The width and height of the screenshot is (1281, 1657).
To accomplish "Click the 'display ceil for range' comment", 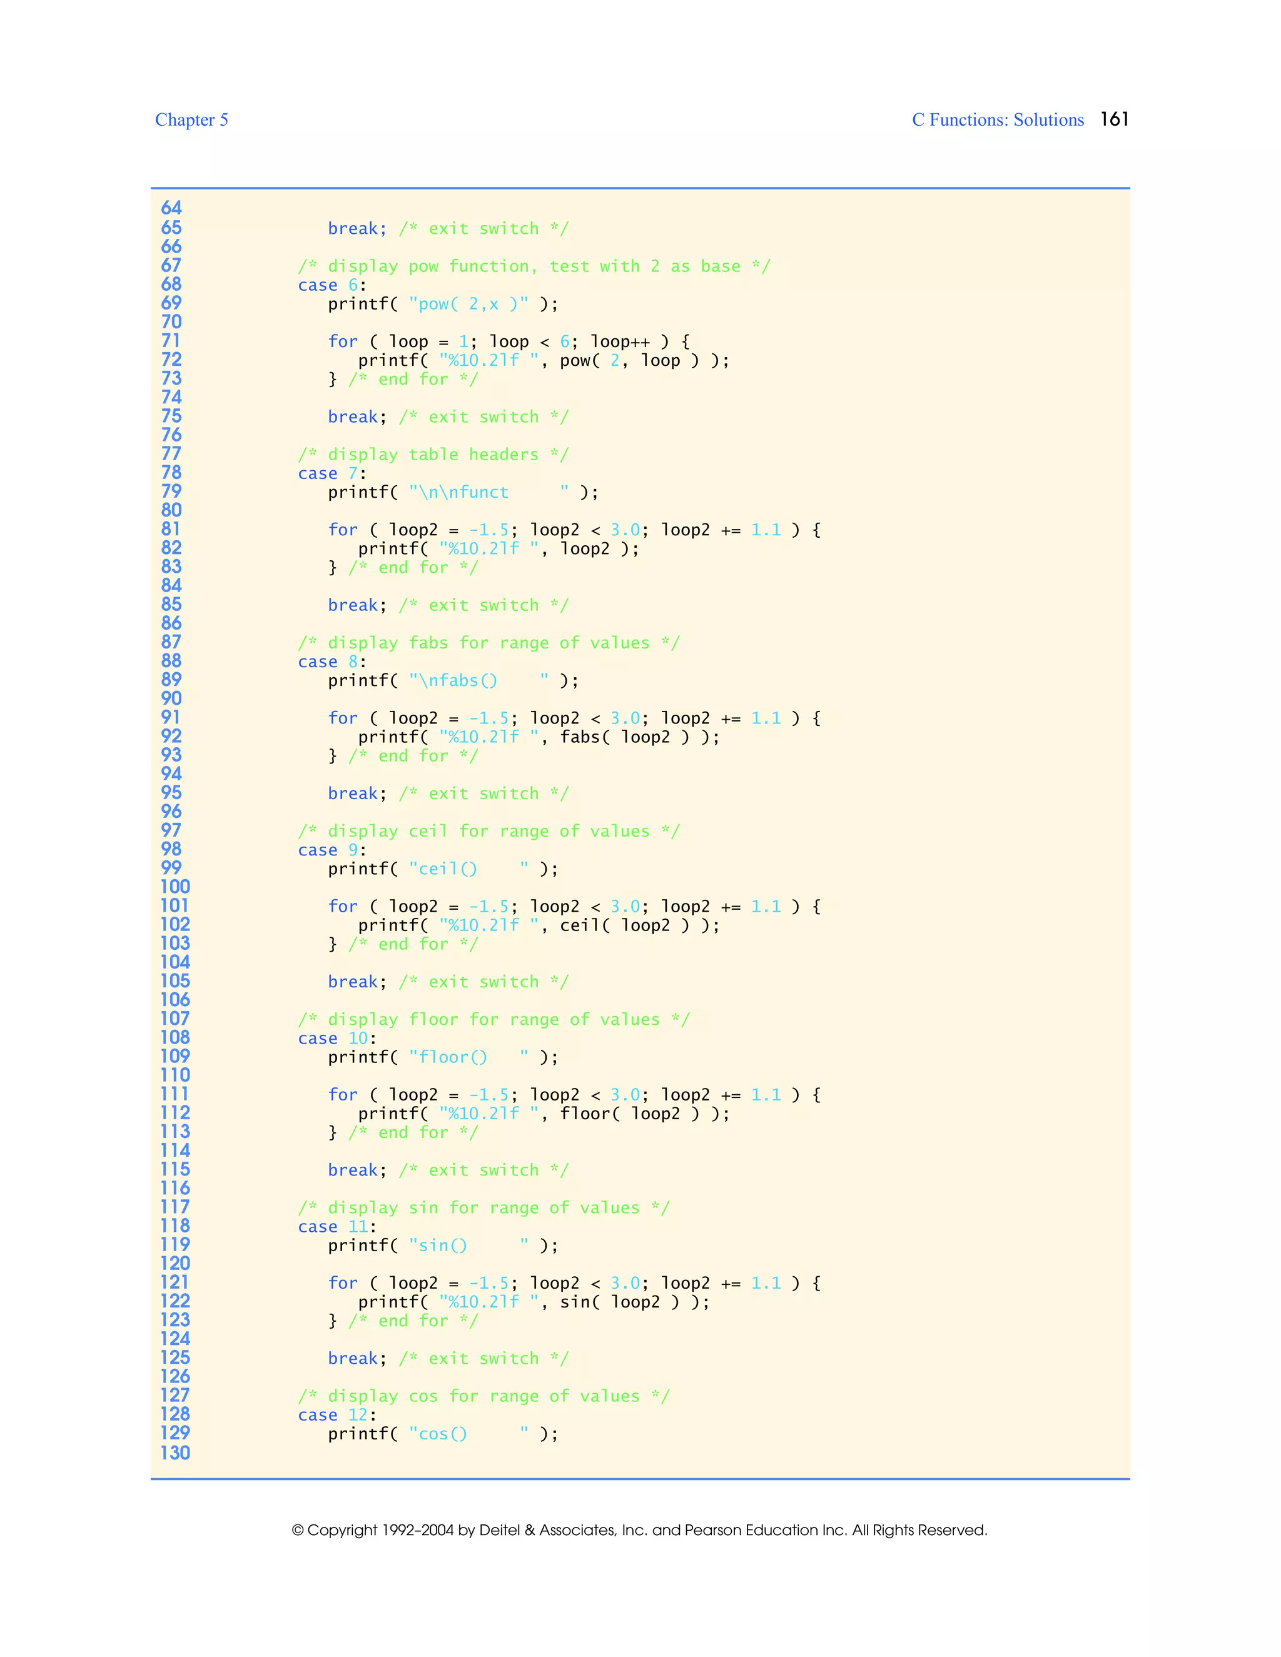I will tap(489, 831).
